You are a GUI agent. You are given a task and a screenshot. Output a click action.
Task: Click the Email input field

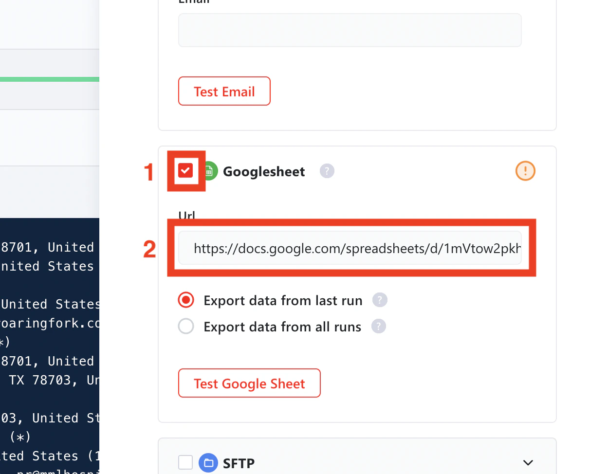pos(350,30)
